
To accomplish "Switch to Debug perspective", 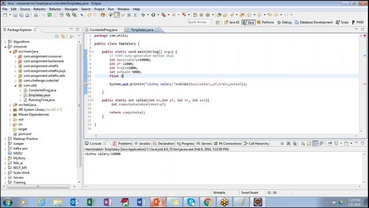I will [284, 22].
